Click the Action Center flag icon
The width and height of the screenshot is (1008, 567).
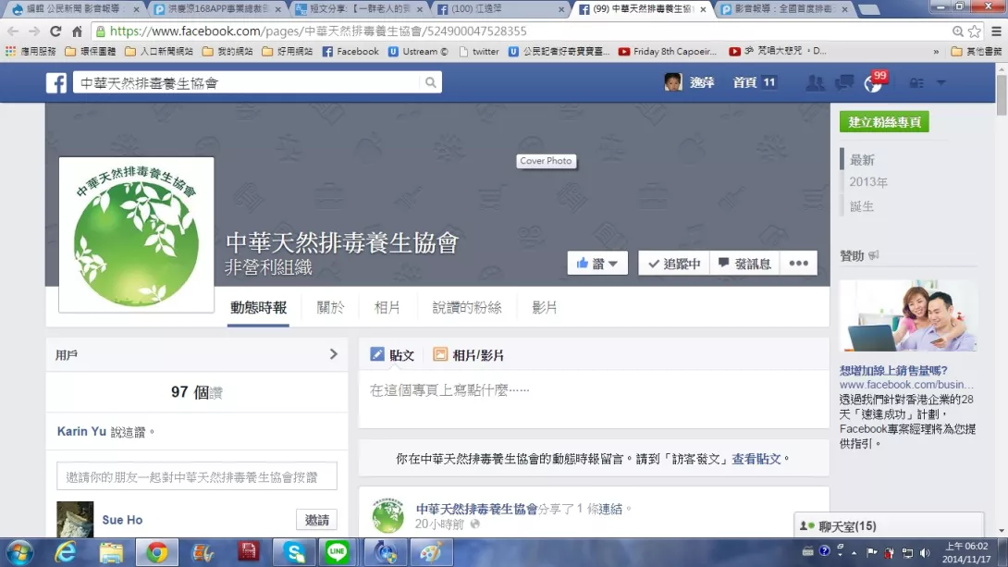[x=872, y=552]
